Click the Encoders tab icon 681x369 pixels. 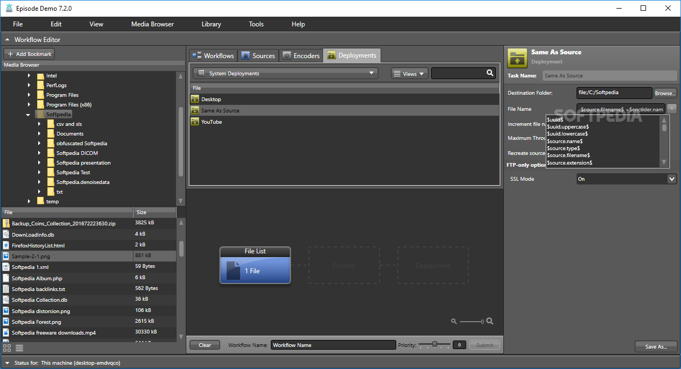click(x=287, y=55)
